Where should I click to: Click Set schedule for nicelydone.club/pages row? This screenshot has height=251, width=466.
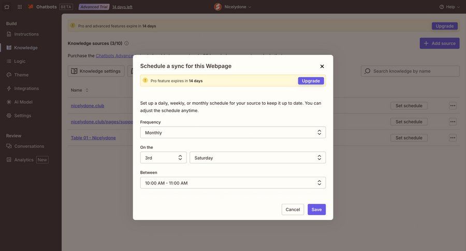(x=409, y=122)
